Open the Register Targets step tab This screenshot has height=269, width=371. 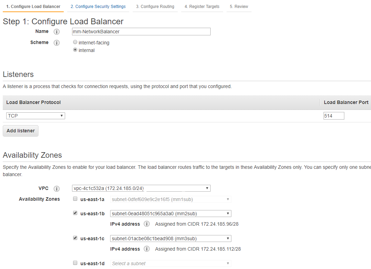(202, 7)
